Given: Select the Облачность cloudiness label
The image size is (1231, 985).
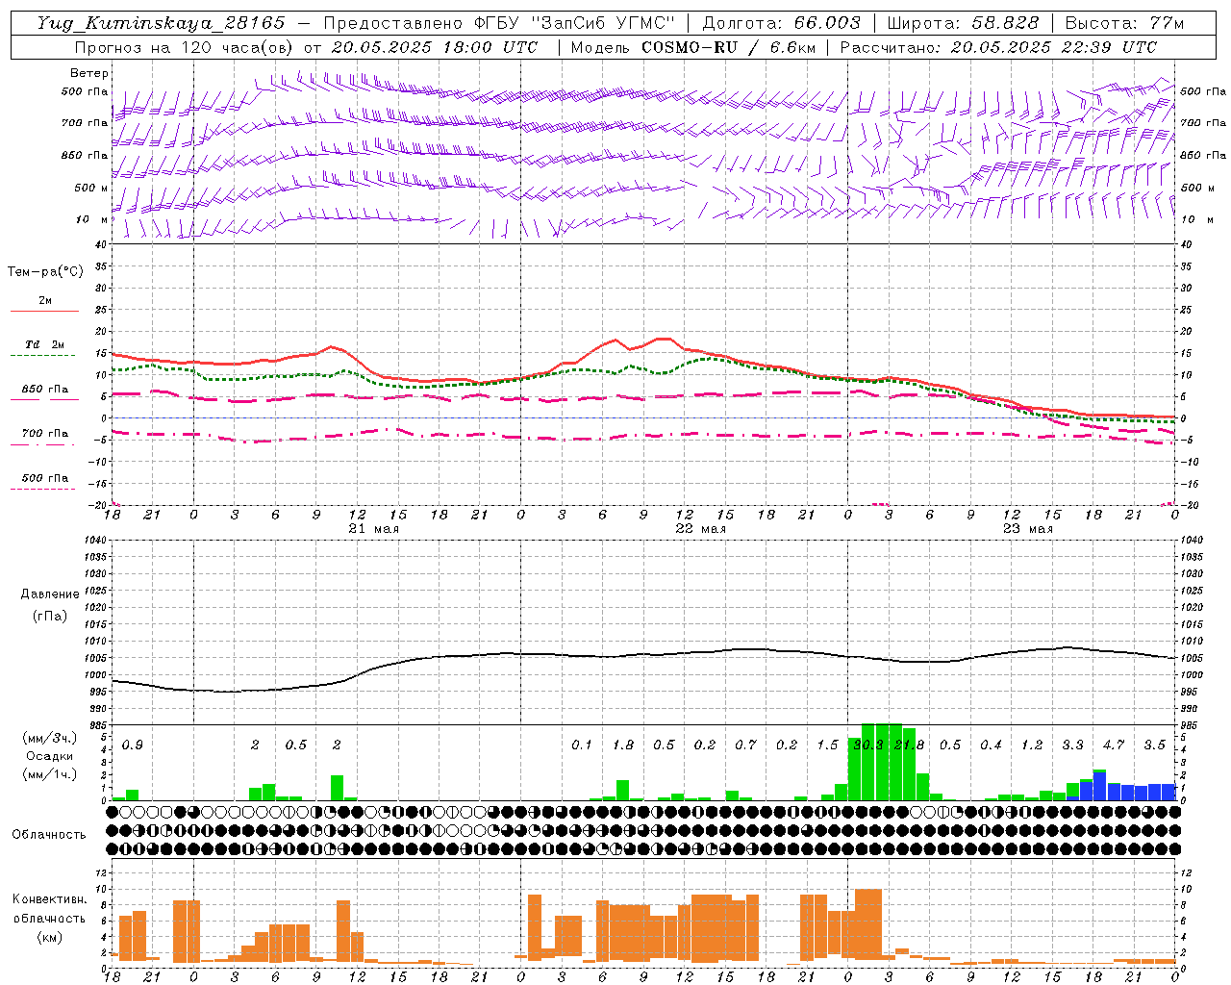Looking at the screenshot, I should (49, 835).
